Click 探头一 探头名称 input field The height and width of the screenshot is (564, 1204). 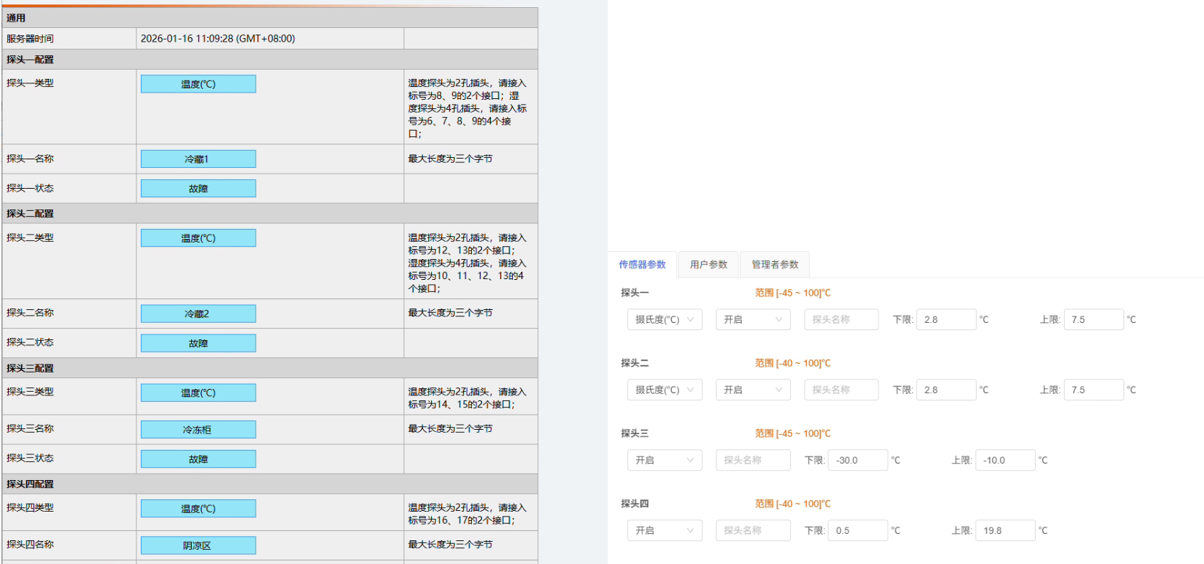click(x=841, y=320)
